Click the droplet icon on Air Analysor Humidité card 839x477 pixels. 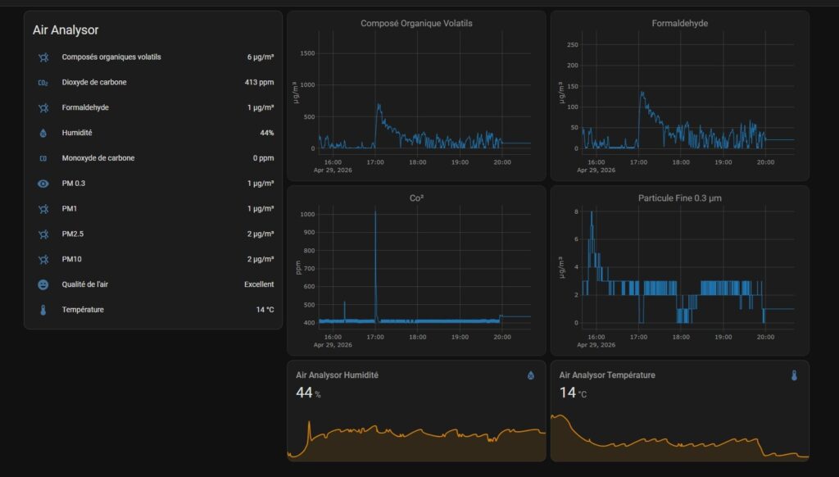click(531, 375)
